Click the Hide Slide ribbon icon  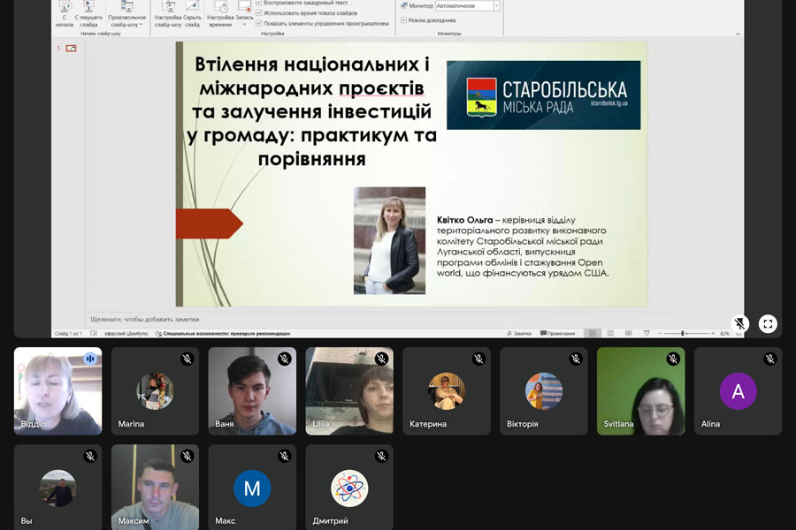(192, 13)
